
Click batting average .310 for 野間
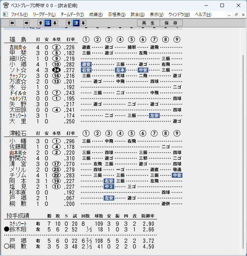click(x=69, y=158)
